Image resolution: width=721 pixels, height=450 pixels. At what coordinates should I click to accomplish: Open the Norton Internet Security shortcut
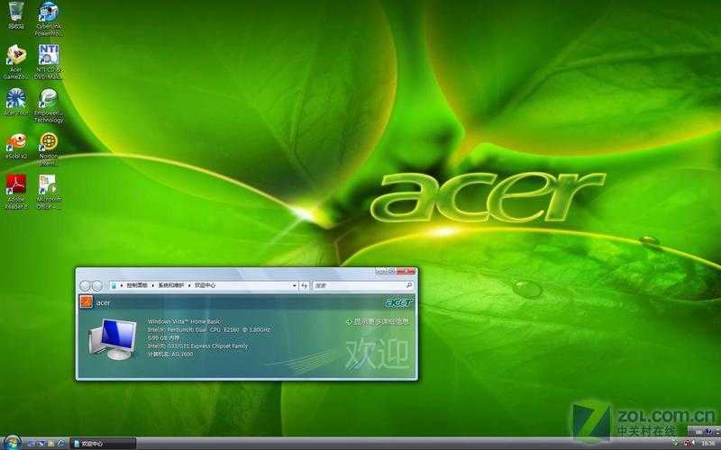[x=49, y=149]
